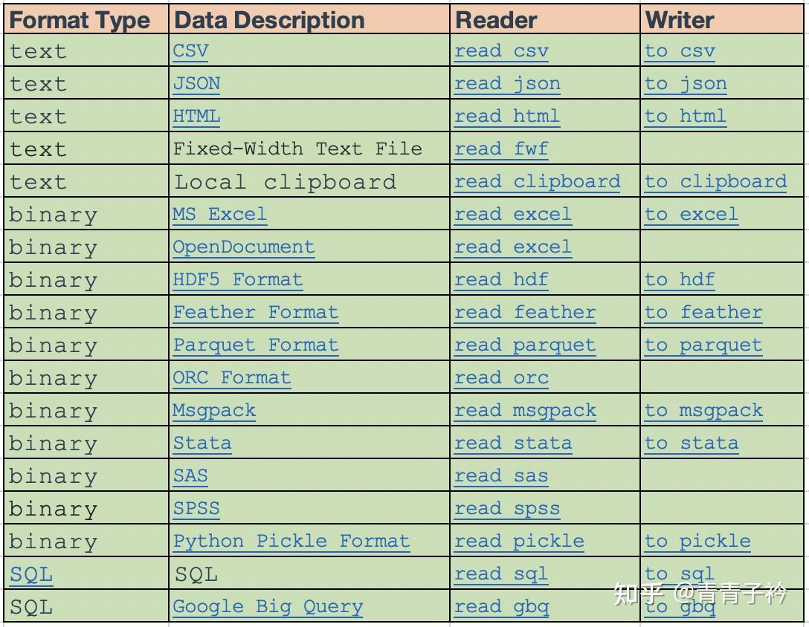Follow the read_fwf link
Viewport: 809px width, 627px height.
coord(501,149)
